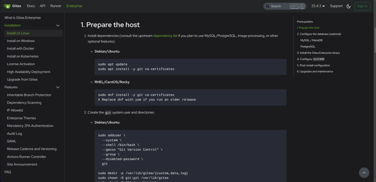
Task: Select Install with Docker sidebar item
Action: [21, 48]
